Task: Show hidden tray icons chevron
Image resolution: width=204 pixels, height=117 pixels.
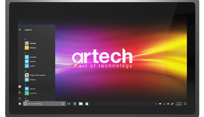Action: (x=156, y=104)
